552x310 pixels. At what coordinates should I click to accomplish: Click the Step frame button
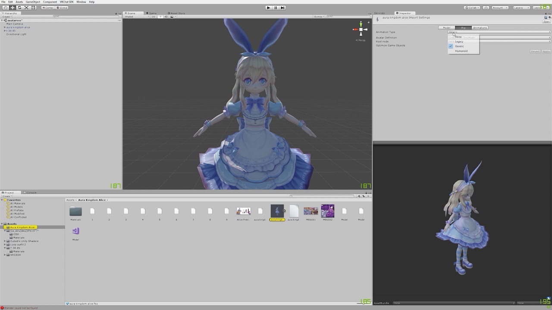[x=282, y=8]
